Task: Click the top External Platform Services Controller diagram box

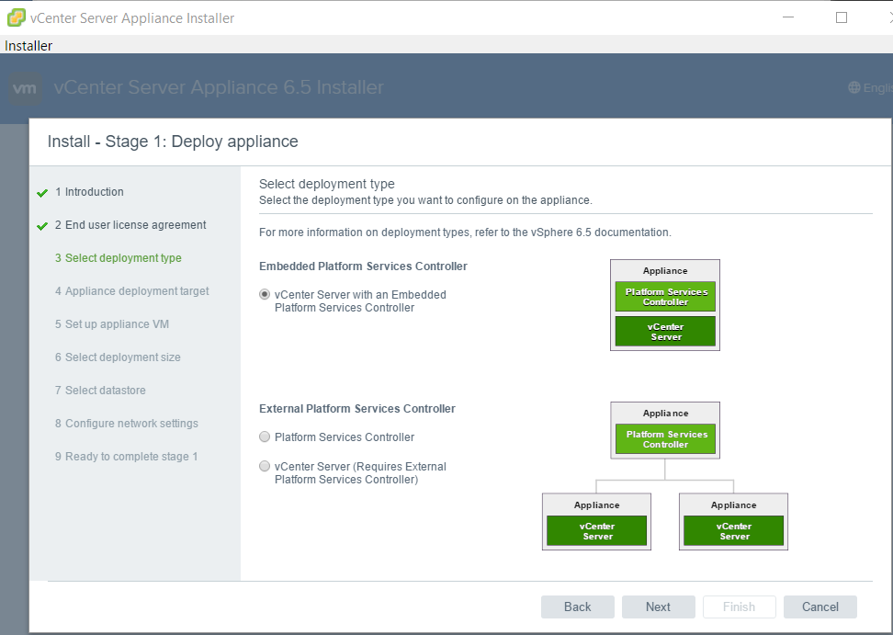Action: coord(665,430)
